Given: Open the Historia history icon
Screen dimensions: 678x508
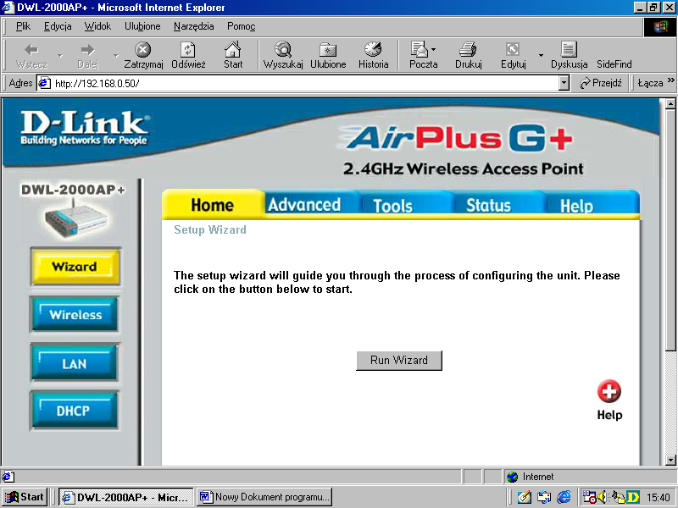Looking at the screenshot, I should click(x=373, y=50).
